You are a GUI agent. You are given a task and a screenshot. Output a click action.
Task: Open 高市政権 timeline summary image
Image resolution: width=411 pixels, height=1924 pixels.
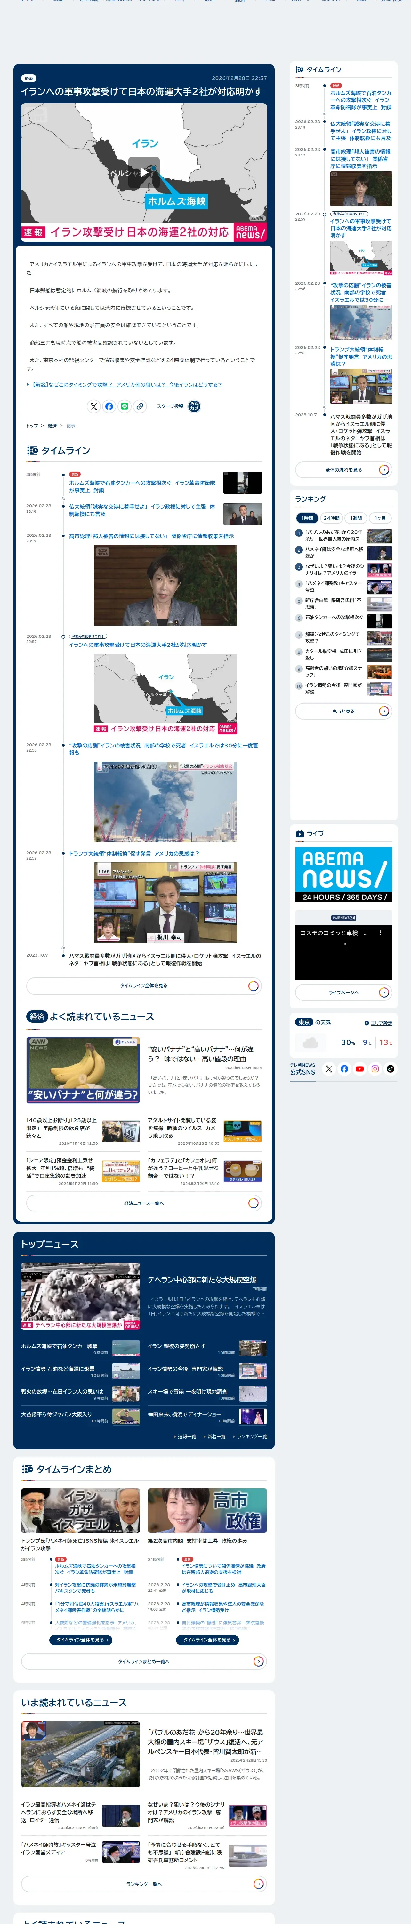point(207,1510)
